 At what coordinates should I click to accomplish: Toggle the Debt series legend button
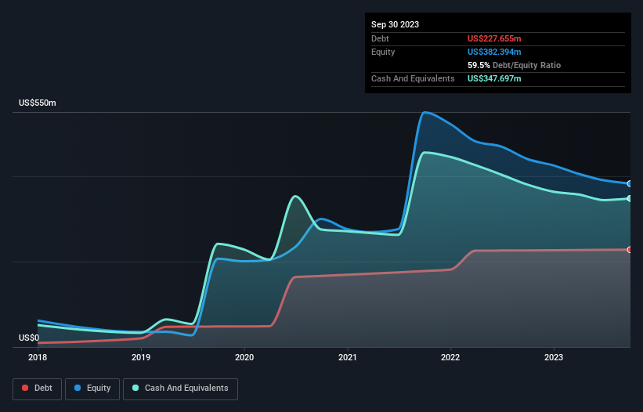pos(37,389)
